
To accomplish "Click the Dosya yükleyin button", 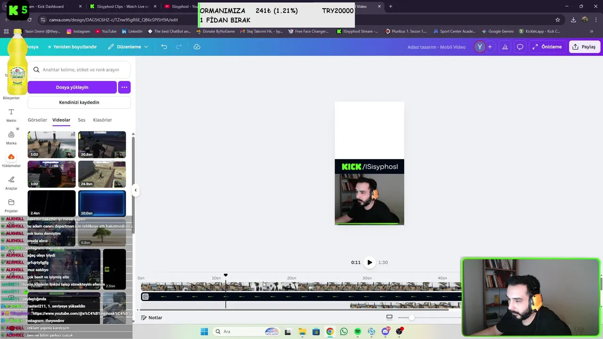I will click(72, 87).
